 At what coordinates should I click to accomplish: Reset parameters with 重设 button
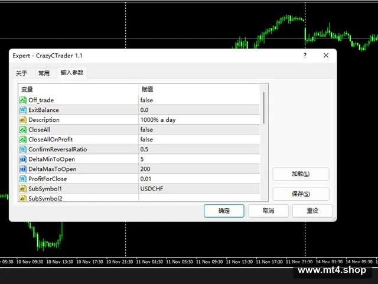click(312, 211)
